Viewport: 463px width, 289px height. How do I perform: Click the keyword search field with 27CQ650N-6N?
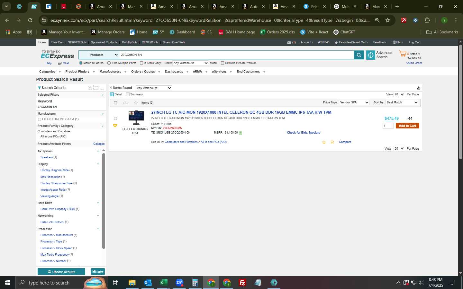(237, 55)
